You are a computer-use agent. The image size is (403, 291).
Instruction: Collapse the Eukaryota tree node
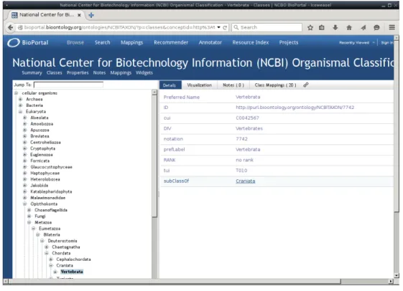[x=21, y=112]
